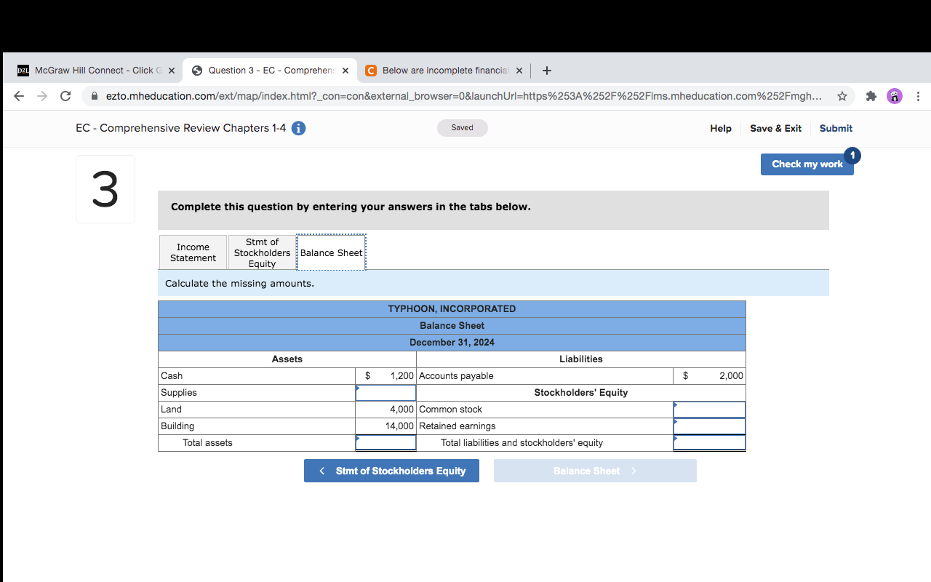This screenshot has height=582, width=931.
Task: Click the 'Stockholders' Equity' section heading
Action: [x=580, y=393]
